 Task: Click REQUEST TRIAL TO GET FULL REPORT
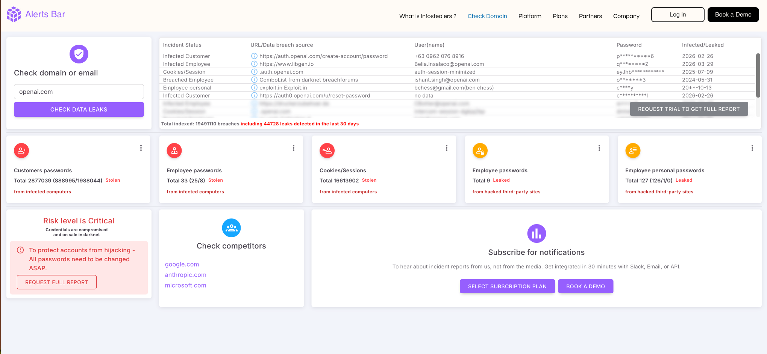click(x=689, y=109)
